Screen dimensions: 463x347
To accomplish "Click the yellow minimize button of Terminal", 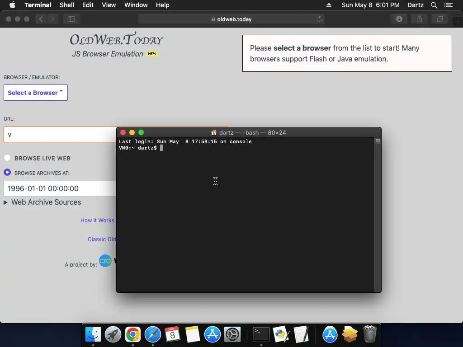I will point(132,132).
